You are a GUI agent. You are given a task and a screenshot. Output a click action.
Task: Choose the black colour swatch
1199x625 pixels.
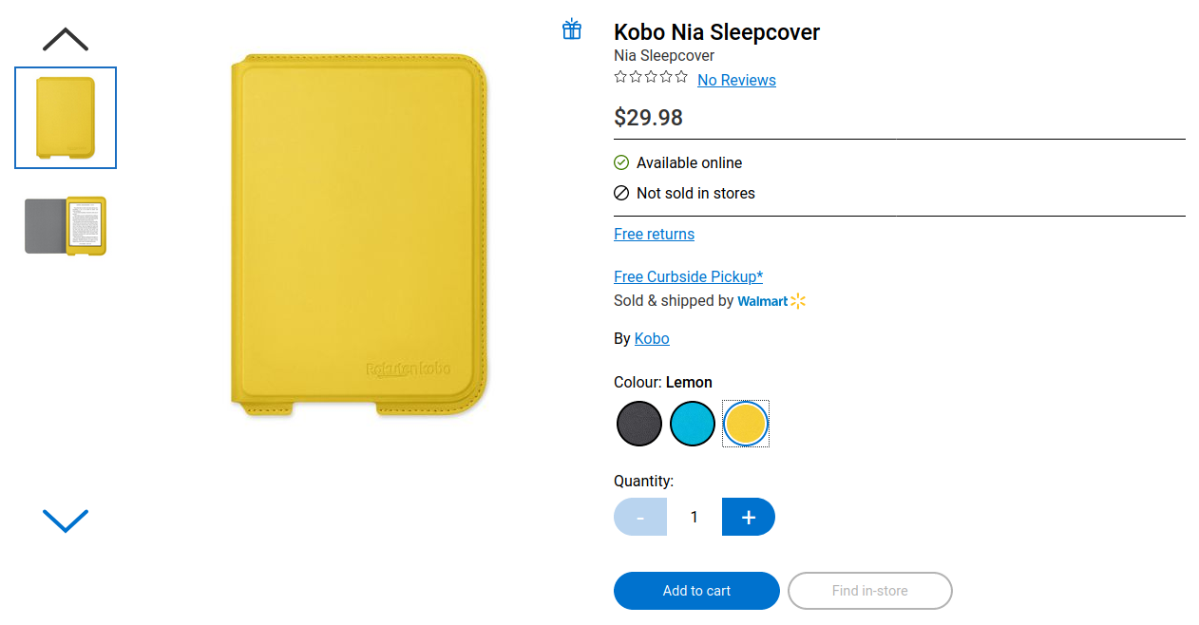pyautogui.click(x=639, y=424)
